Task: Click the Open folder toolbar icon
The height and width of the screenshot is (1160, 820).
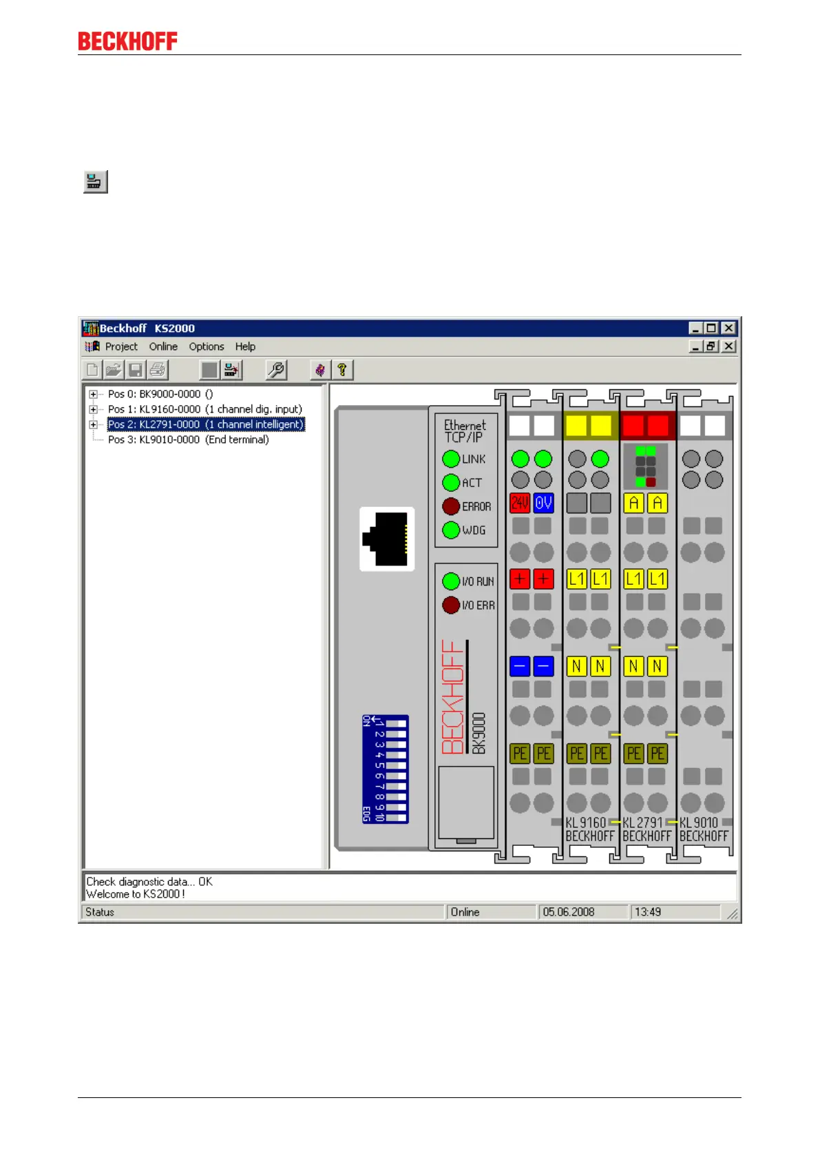Action: (114, 370)
